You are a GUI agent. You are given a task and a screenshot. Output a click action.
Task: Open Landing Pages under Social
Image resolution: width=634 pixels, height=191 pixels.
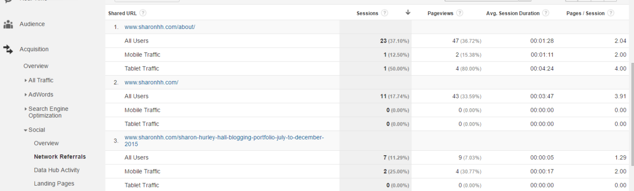coord(54,184)
